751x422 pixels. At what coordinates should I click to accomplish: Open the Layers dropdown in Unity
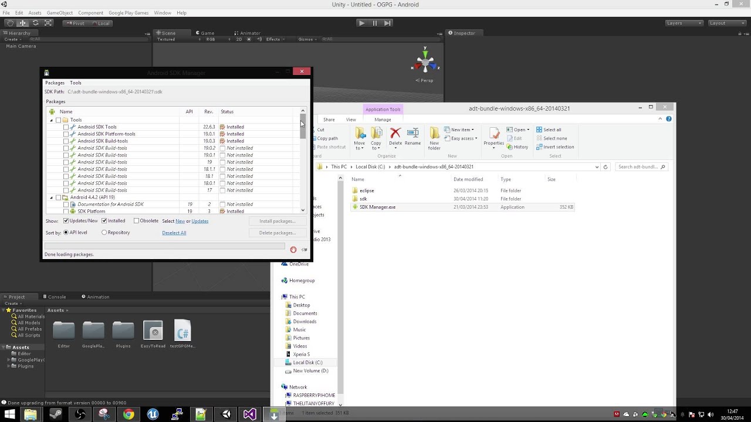[684, 23]
